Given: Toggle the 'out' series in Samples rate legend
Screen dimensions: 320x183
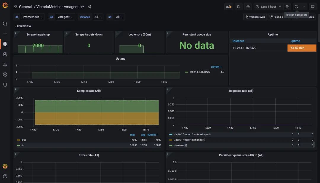Looking at the screenshot, I should point(24,140).
